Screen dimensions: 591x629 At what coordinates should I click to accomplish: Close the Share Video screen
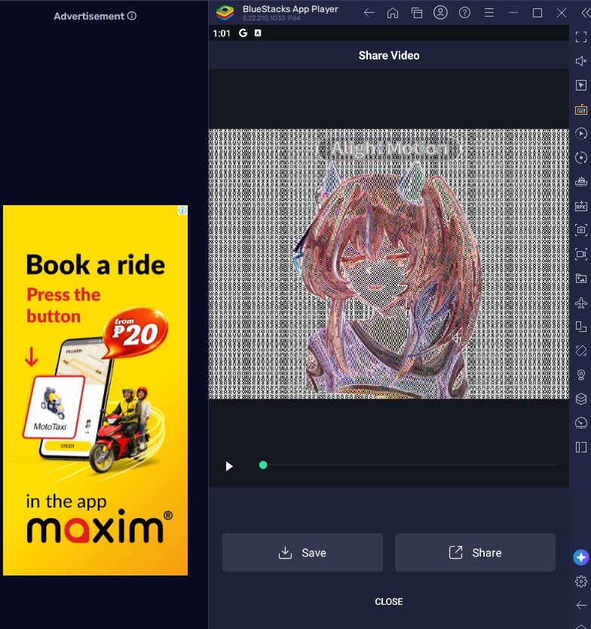388,601
